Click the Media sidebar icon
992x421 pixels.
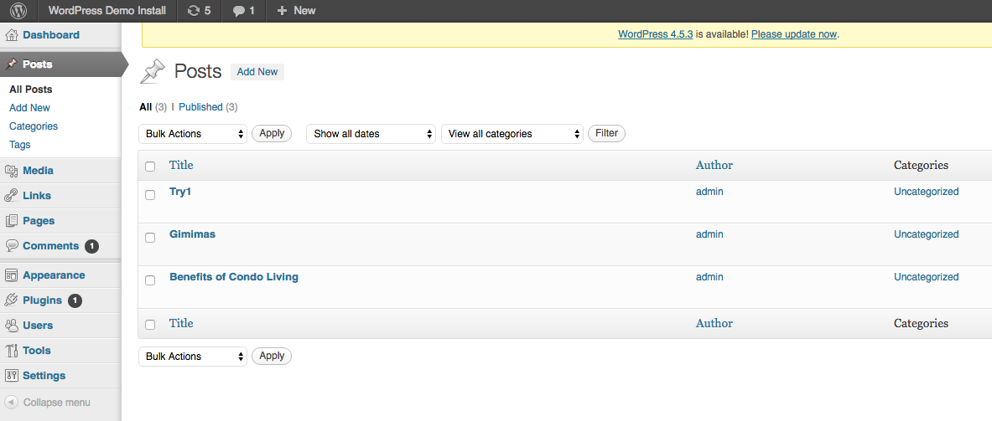pos(12,171)
